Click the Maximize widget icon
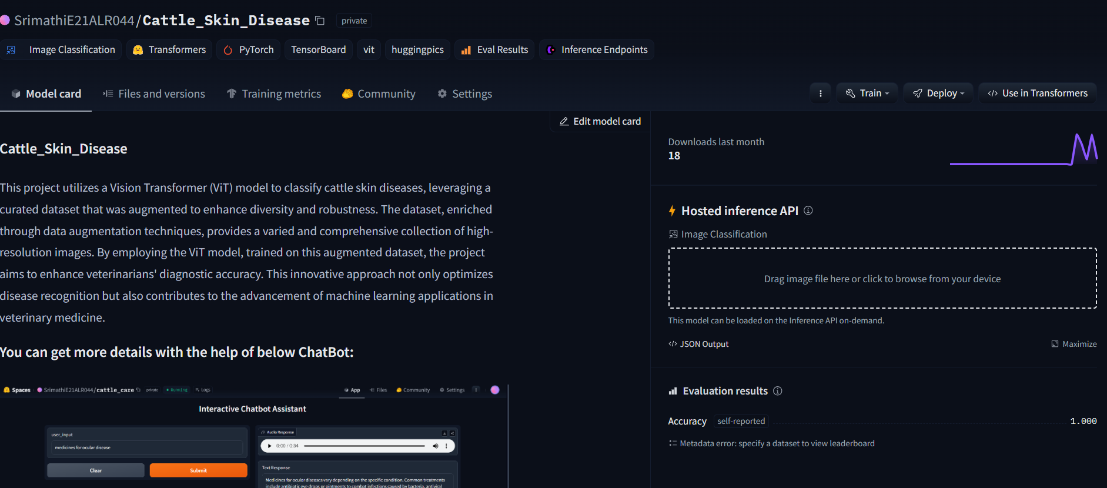The image size is (1107, 488). [1055, 344]
